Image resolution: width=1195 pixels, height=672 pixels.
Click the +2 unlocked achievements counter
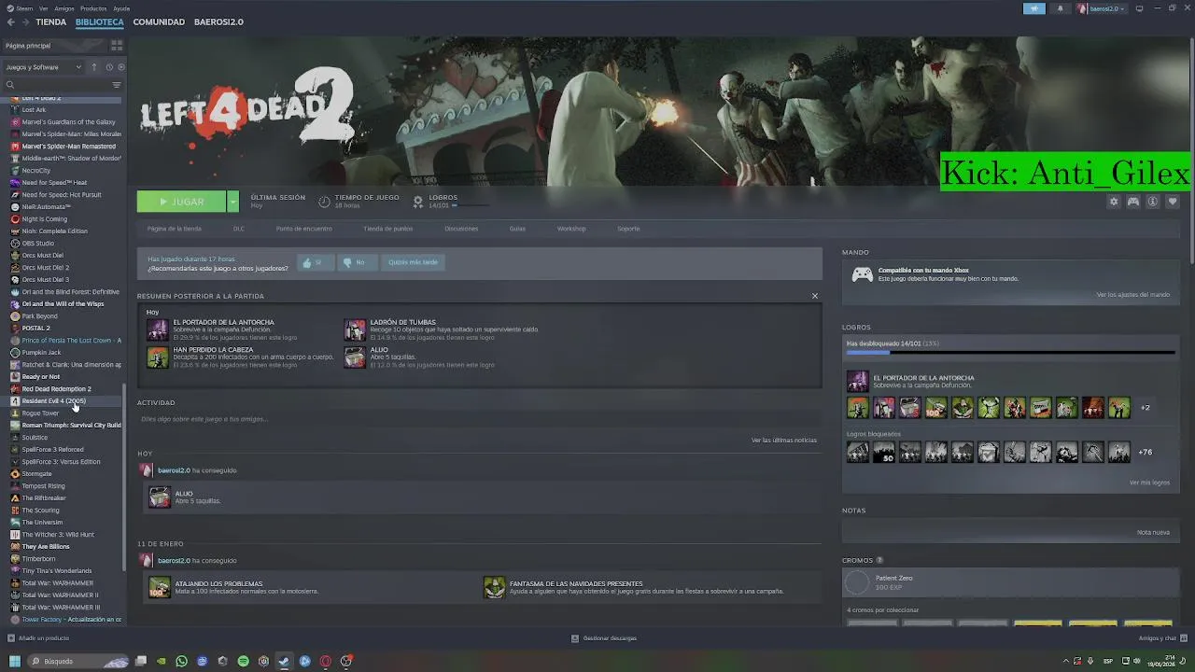(1145, 408)
